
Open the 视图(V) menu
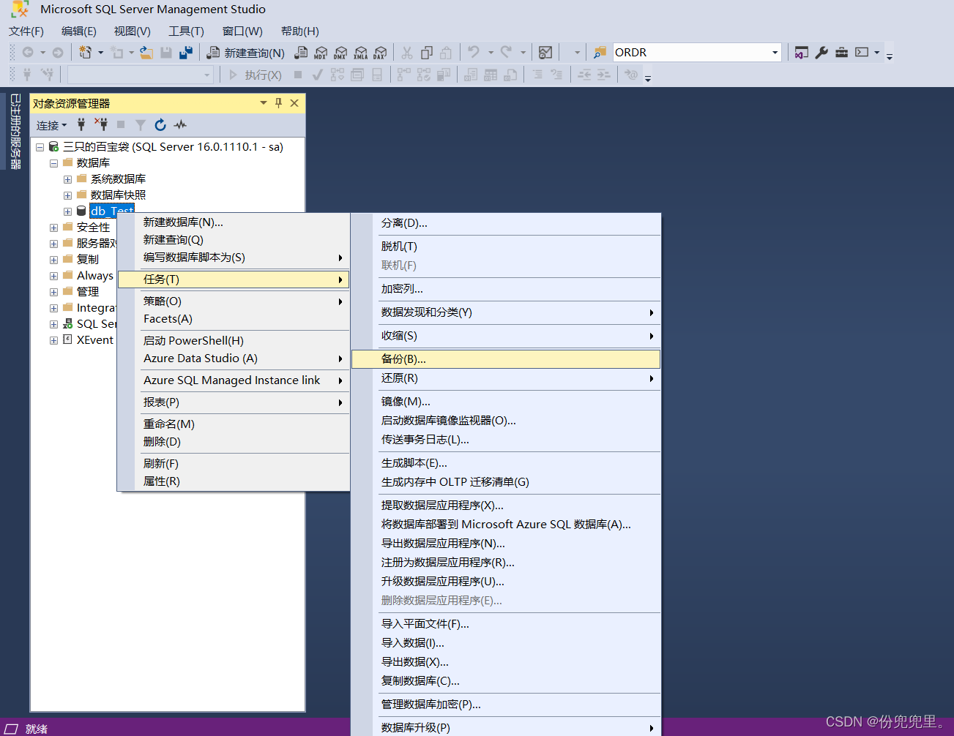click(133, 31)
